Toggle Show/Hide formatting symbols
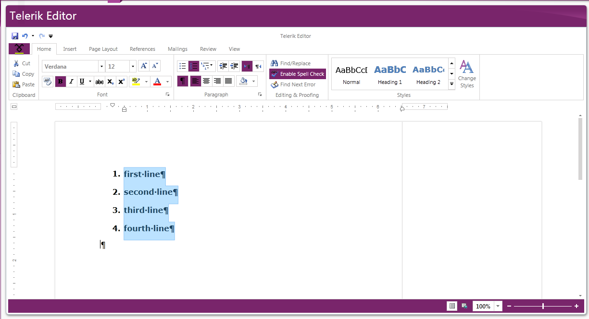The image size is (589, 319). [183, 81]
